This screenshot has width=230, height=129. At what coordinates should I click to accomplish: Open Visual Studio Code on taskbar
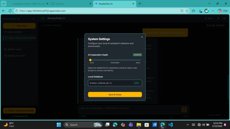pyautogui.click(x=170, y=125)
